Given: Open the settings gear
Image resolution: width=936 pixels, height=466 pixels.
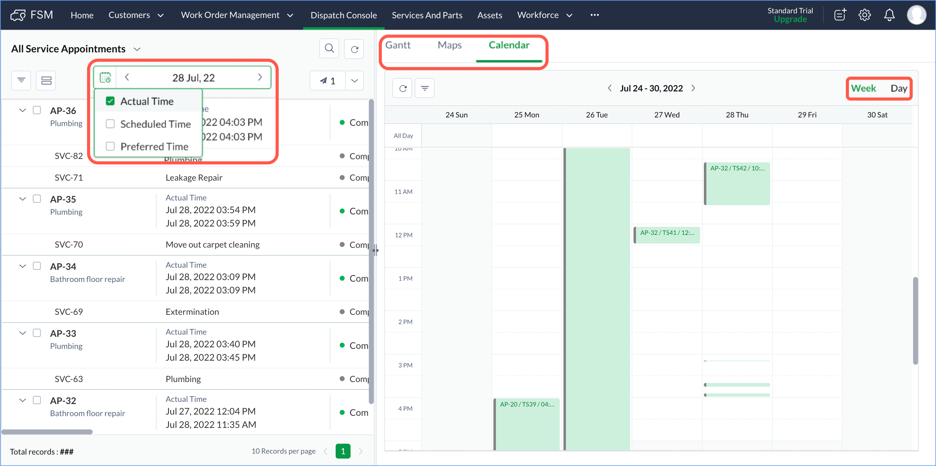Looking at the screenshot, I should point(864,15).
